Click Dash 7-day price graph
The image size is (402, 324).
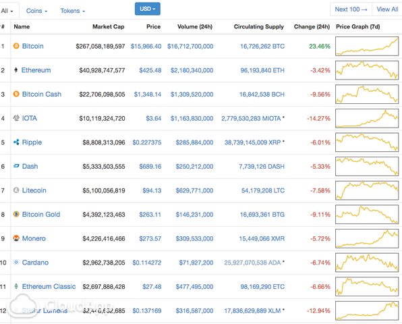click(367, 166)
